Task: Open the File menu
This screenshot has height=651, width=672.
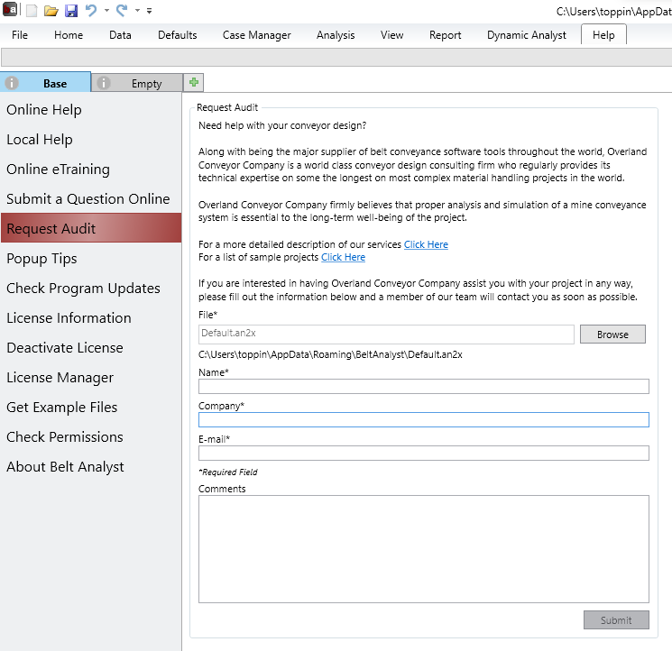Action: pos(20,35)
